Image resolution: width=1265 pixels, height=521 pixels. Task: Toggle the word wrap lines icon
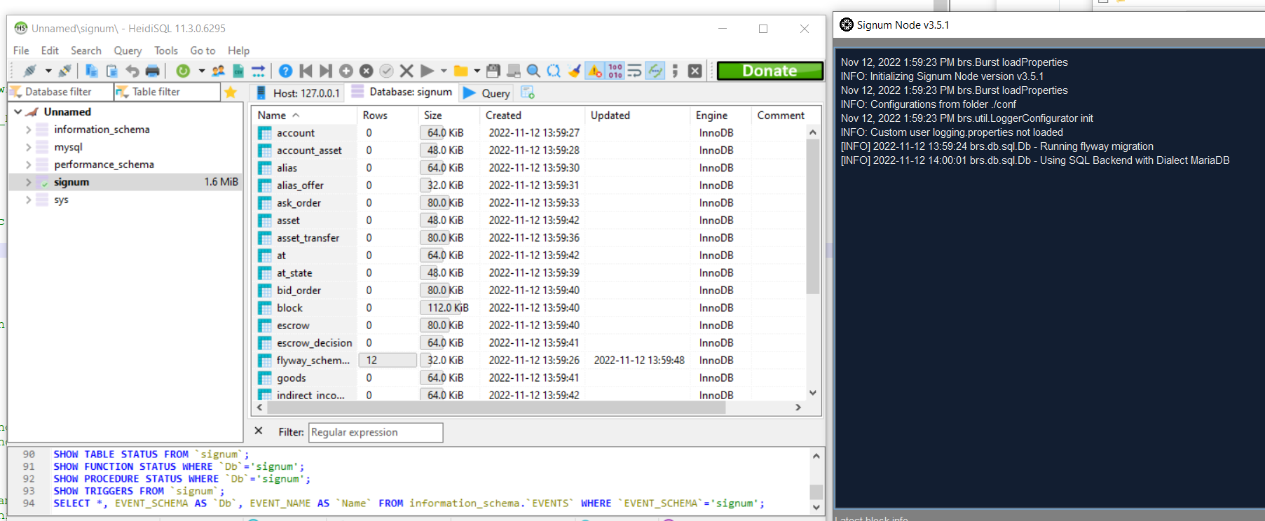[x=635, y=71]
